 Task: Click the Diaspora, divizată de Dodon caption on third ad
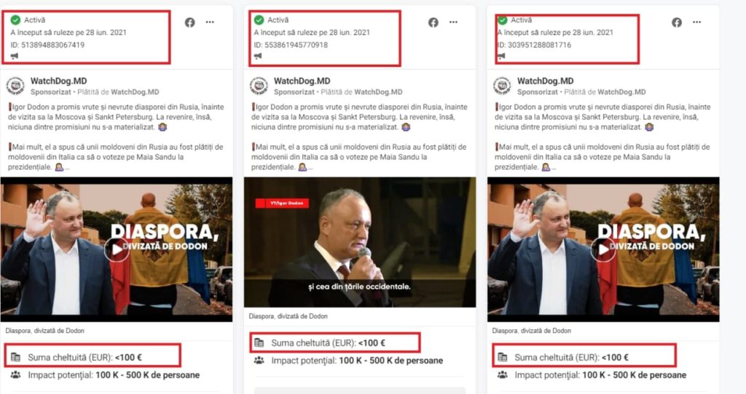pos(531,330)
